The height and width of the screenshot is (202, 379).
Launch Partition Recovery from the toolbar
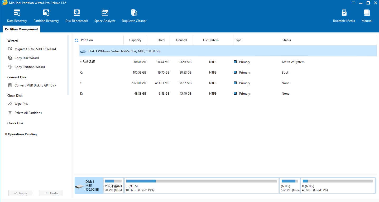coord(46,16)
